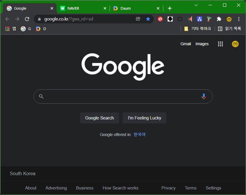Switch to the Daum tab

click(x=136, y=8)
